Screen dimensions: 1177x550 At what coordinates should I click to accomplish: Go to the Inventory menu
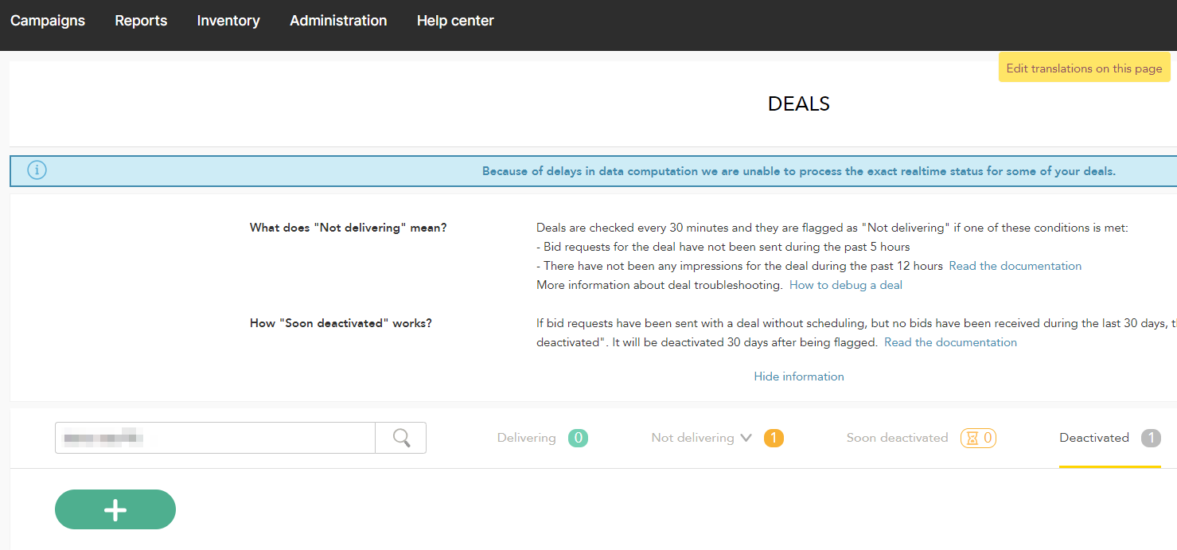point(228,21)
